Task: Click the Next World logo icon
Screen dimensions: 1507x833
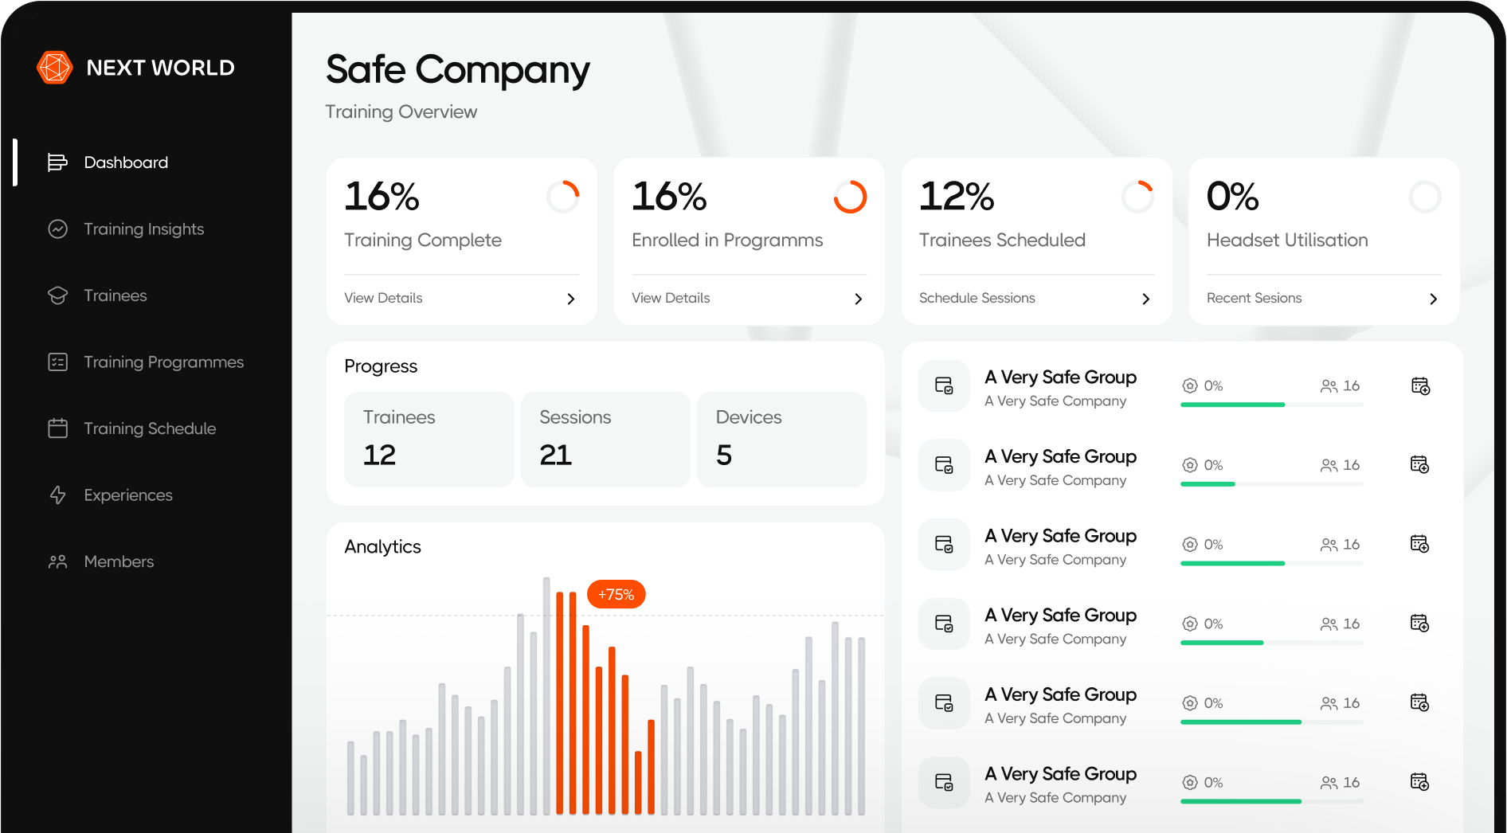Action: coord(54,67)
